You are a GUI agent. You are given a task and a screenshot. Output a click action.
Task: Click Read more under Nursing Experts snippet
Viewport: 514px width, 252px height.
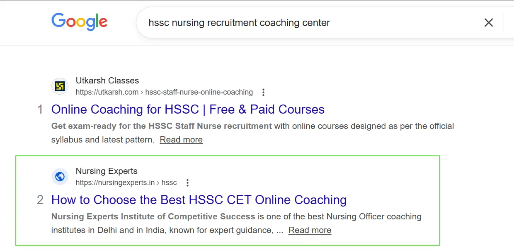click(x=310, y=230)
